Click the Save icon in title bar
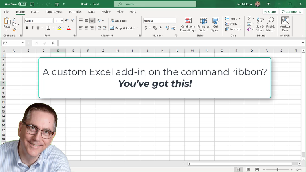The image size is (306, 172). [32, 4]
